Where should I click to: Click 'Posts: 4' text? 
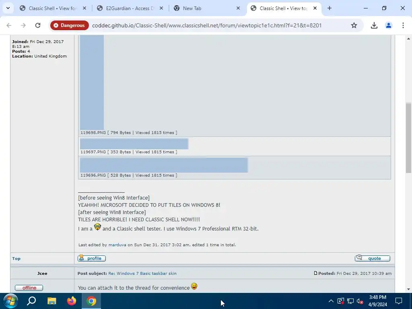pos(21,51)
